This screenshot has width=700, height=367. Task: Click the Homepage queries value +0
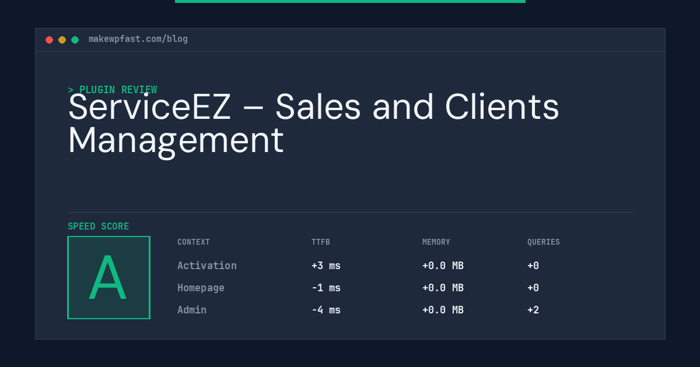pyautogui.click(x=533, y=288)
